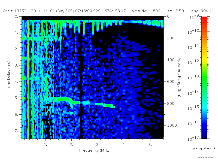Click the 'Time Delay (ms)' axis label

pyautogui.click(x=8, y=76)
